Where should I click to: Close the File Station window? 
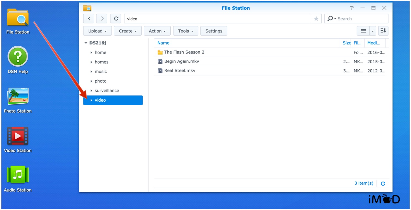click(x=384, y=8)
